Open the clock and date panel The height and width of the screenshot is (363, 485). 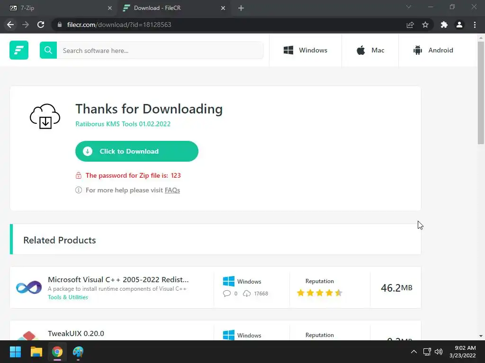(462, 352)
